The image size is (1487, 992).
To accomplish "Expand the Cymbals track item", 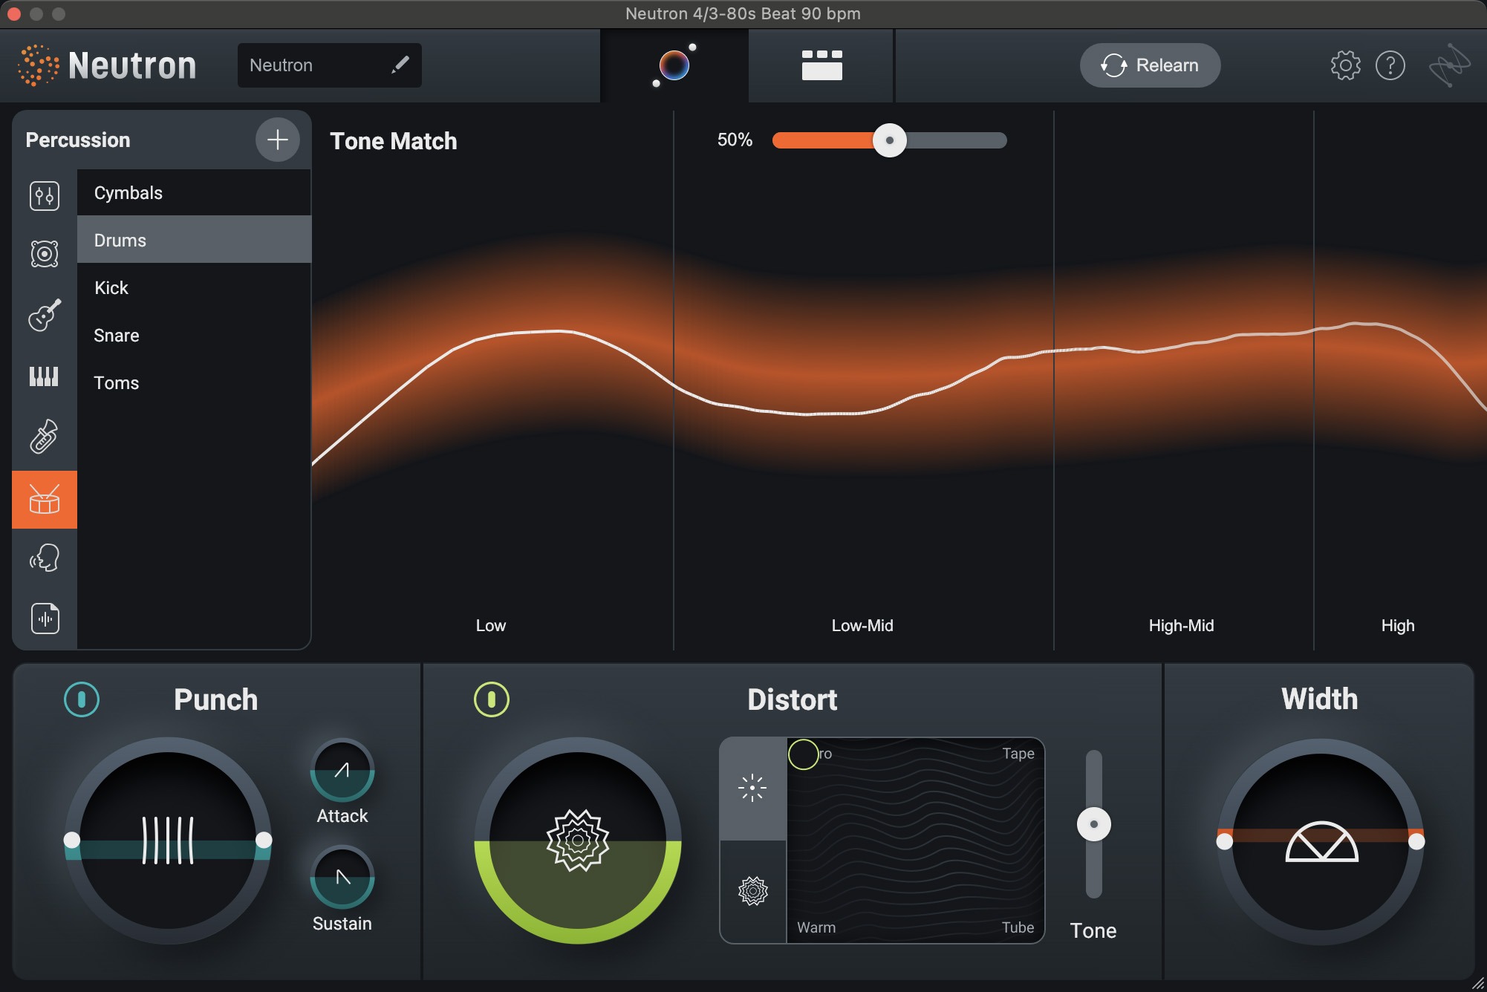I will tap(194, 192).
